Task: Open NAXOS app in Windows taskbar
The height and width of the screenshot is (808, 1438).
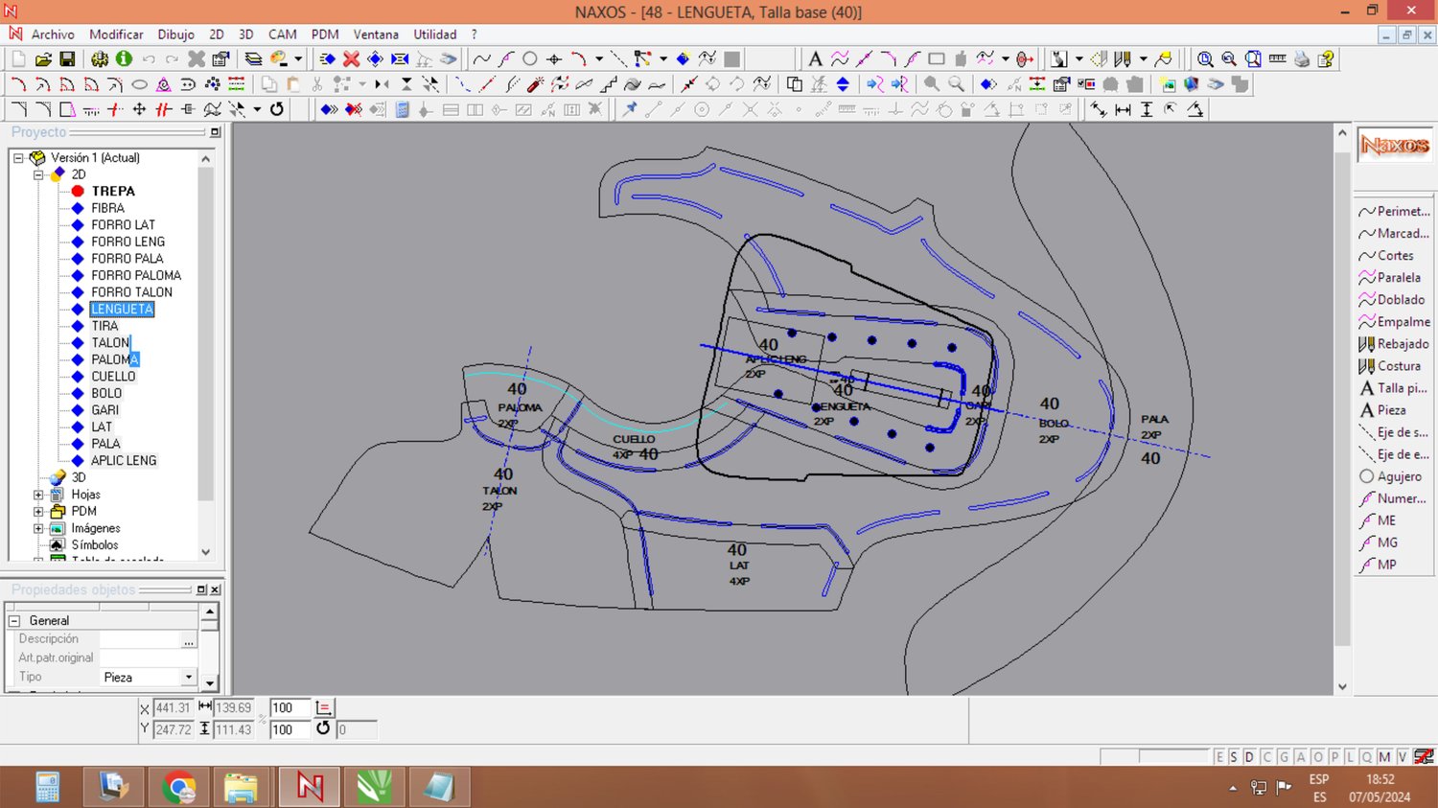Action: 310,787
